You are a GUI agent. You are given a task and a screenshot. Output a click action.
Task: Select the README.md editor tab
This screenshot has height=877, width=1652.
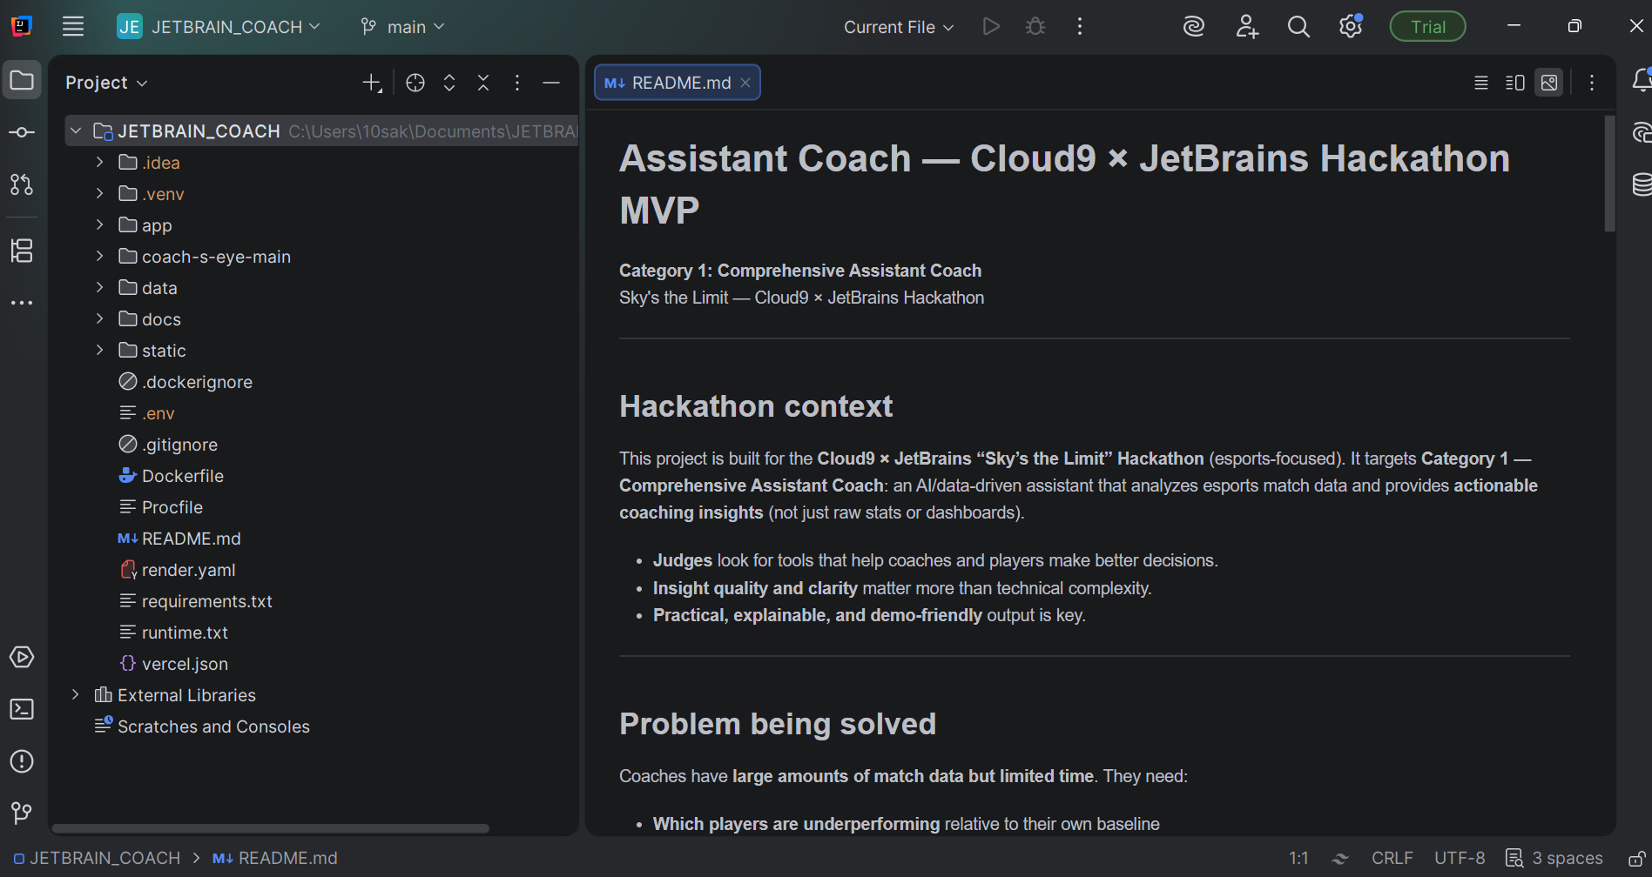[677, 83]
